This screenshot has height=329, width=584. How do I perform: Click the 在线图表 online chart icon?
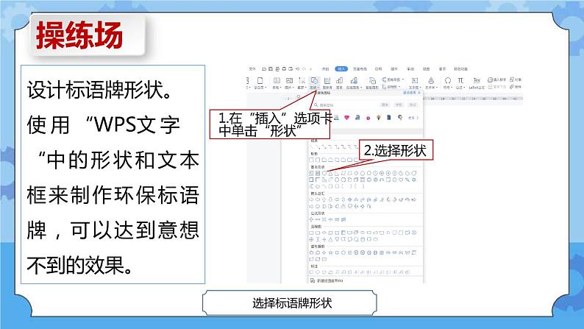point(354,80)
